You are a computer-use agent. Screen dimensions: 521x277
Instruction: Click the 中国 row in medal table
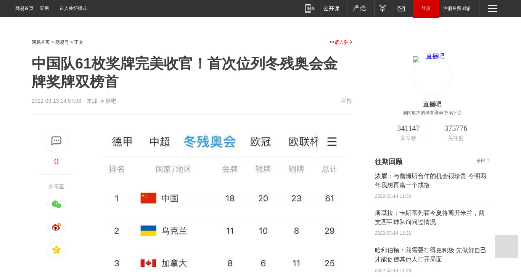pyautogui.click(x=225, y=198)
